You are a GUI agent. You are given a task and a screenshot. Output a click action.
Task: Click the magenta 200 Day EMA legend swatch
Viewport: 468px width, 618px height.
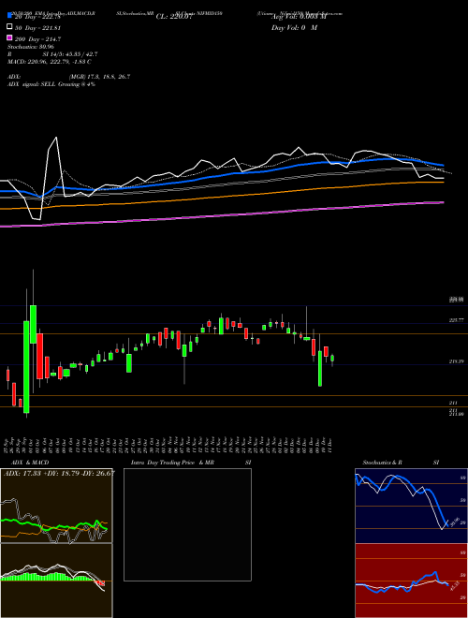tap(10, 37)
